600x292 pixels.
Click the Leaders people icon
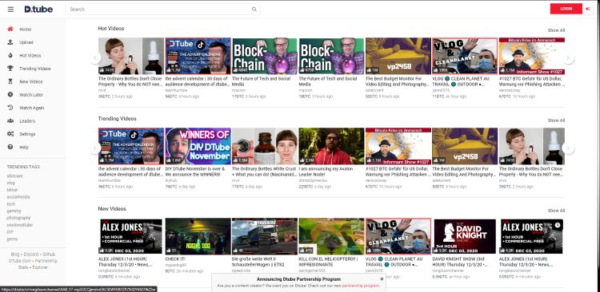coord(10,121)
